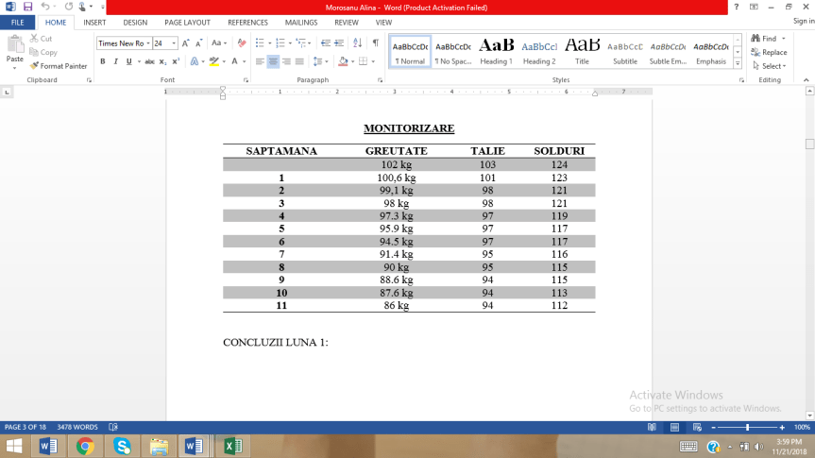The width and height of the screenshot is (815, 458).
Task: Switch to the INSERT ribbon tab
Action: click(x=94, y=22)
